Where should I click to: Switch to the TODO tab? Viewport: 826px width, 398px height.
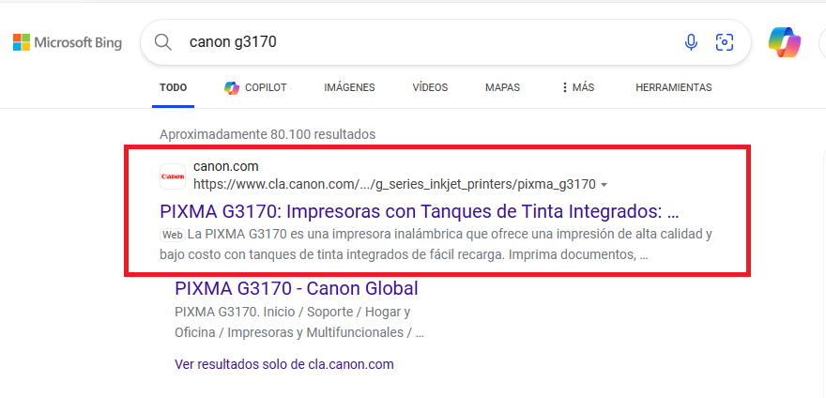(x=173, y=87)
